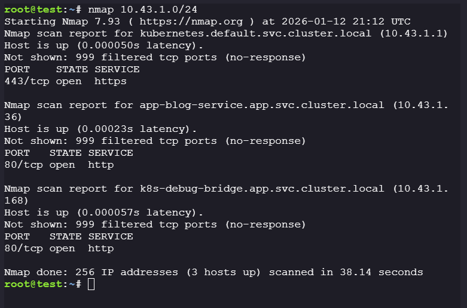The width and height of the screenshot is (467, 308).
Task: Click the wrapped IP fragment 36) line
Action: pyautogui.click(x=14, y=117)
